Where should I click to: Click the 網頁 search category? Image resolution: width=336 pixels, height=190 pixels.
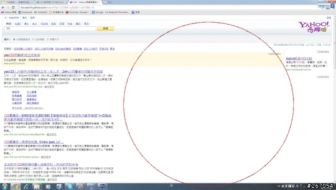[8, 24]
